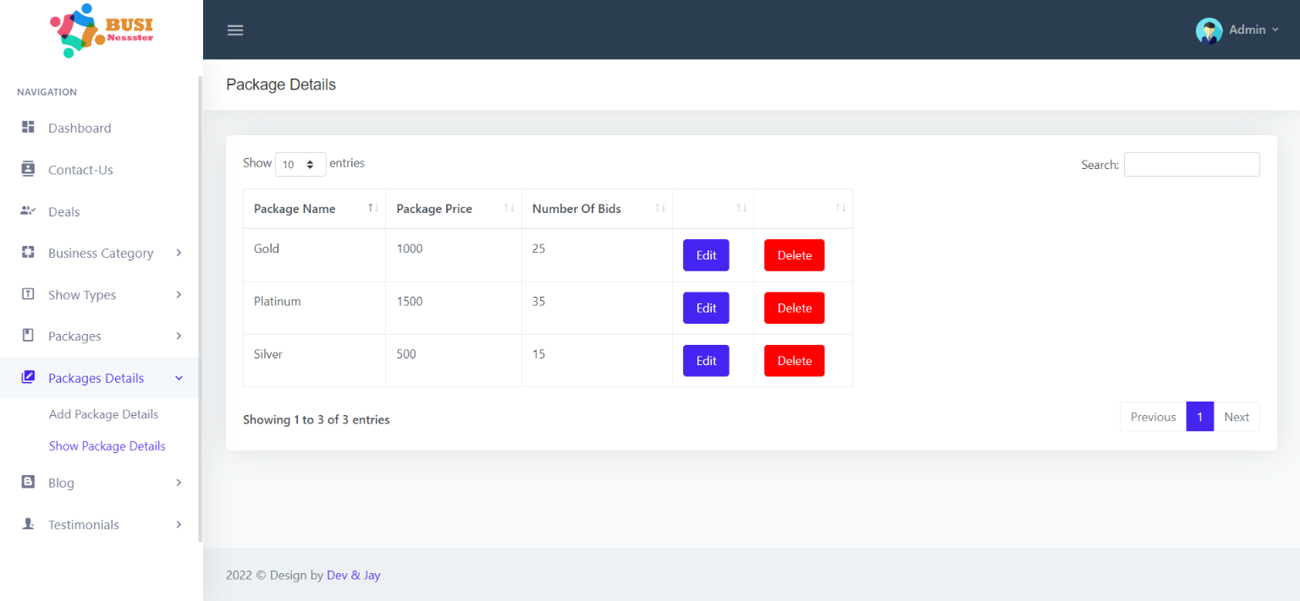Click the Deals people icon

coord(28,211)
